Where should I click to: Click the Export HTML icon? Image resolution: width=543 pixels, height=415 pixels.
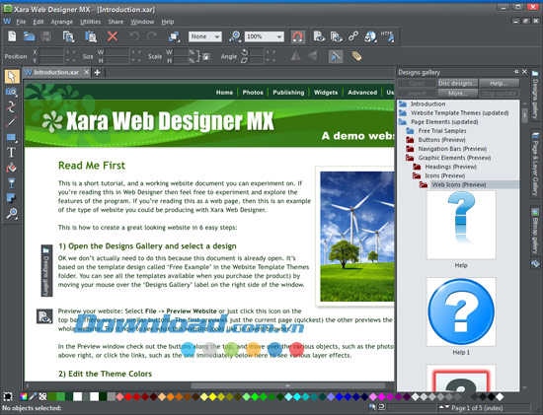[388, 36]
